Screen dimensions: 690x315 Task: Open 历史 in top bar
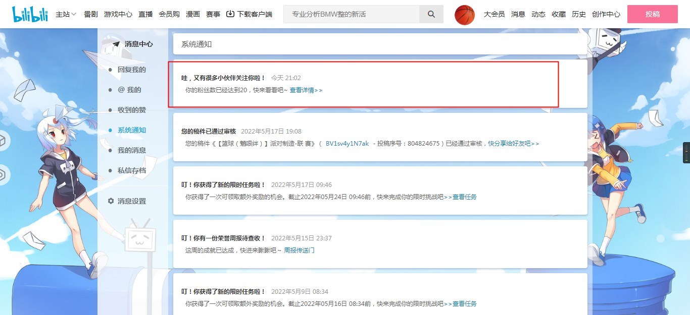[579, 14]
